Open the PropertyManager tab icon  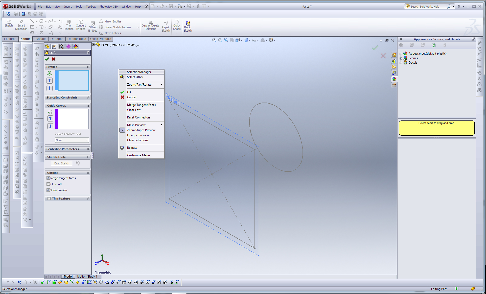click(54, 46)
